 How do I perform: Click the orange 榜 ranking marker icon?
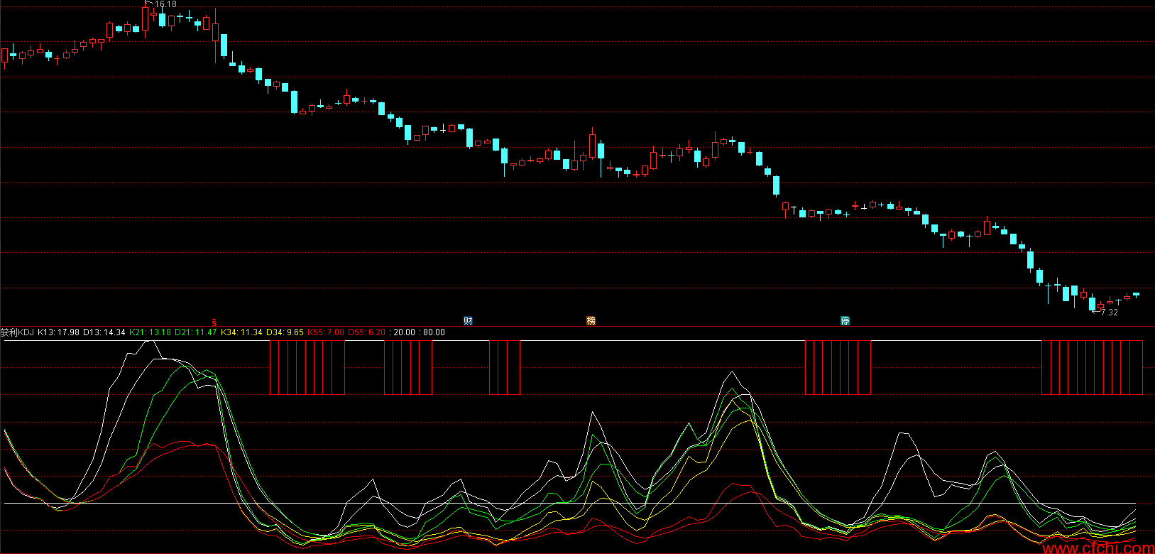click(x=591, y=321)
